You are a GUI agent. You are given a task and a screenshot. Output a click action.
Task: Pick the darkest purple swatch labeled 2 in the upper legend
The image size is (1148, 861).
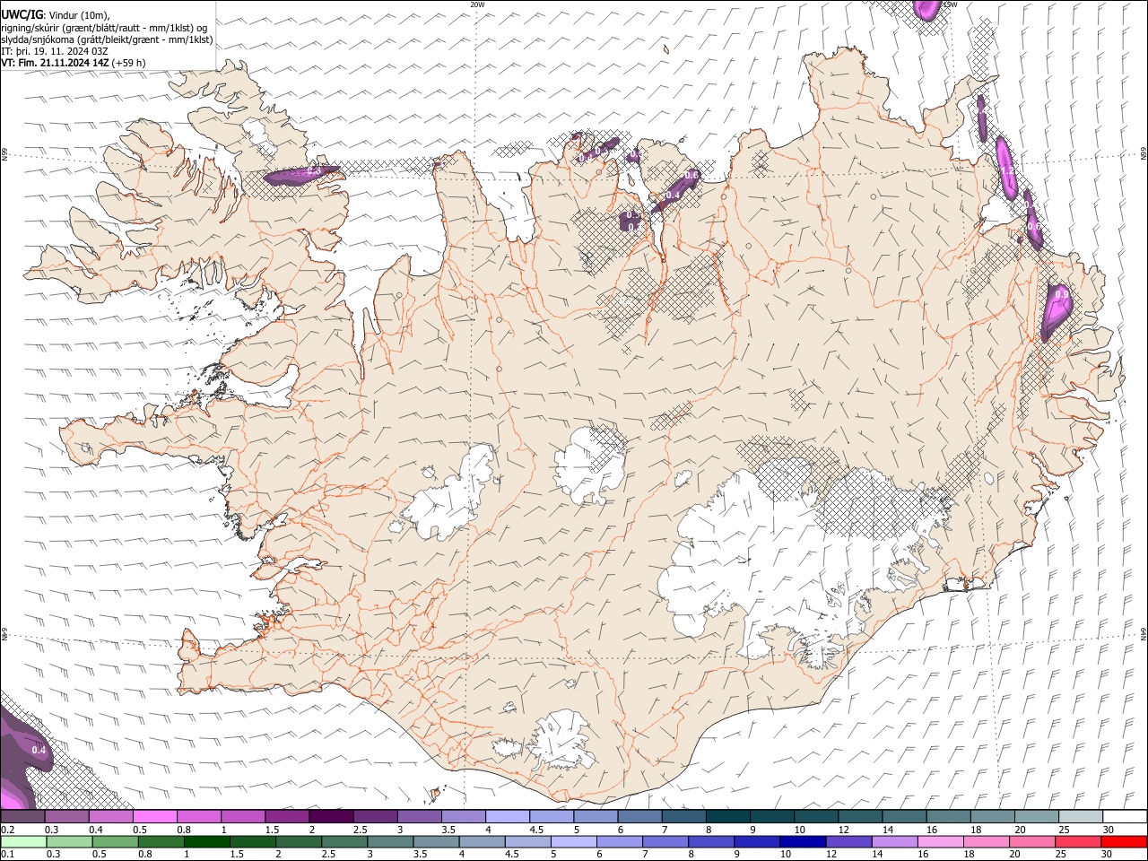coord(331,816)
